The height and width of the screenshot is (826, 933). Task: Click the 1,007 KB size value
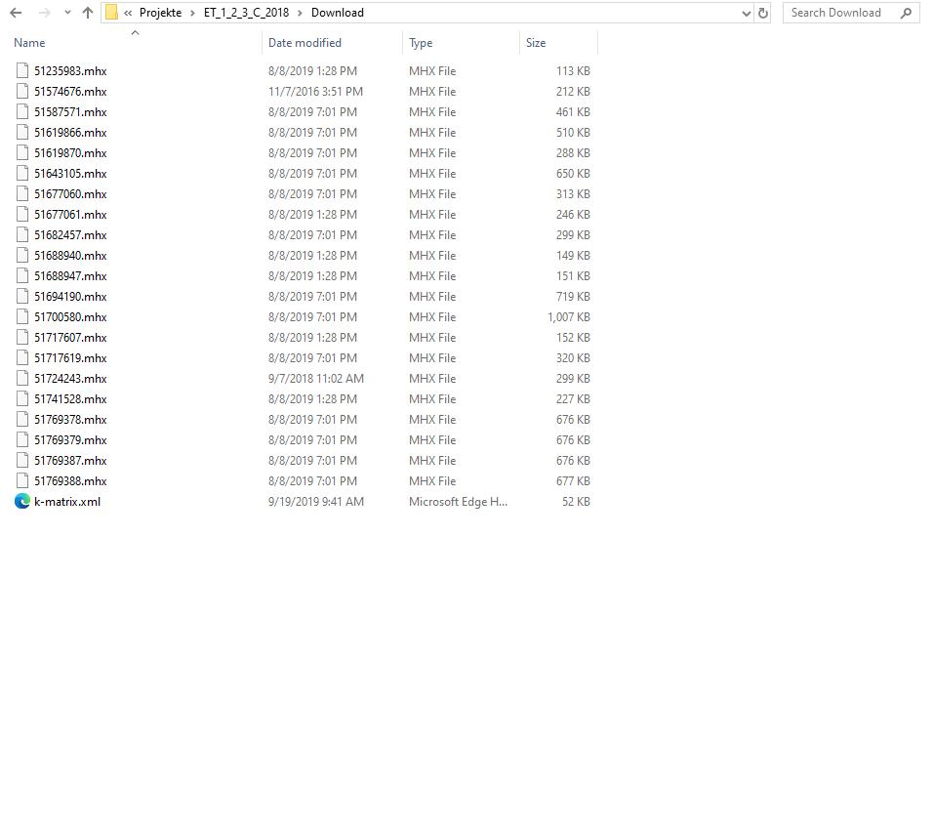(569, 317)
